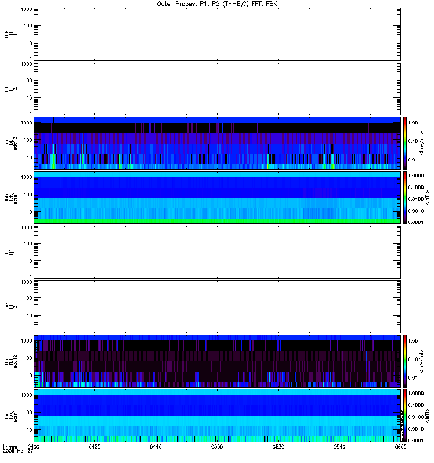The width and height of the screenshot is (434, 463).
Task: Select the thb fbk edc12 color bar
Action: [x=405, y=143]
